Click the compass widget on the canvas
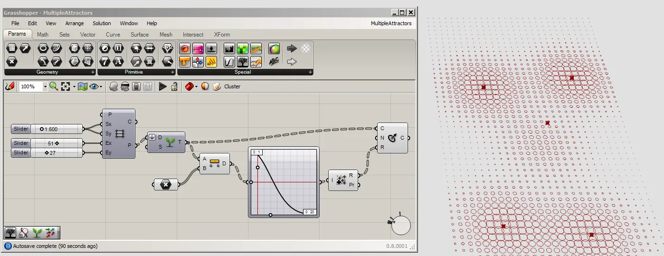Screen dimensions: 664x256 400,224
